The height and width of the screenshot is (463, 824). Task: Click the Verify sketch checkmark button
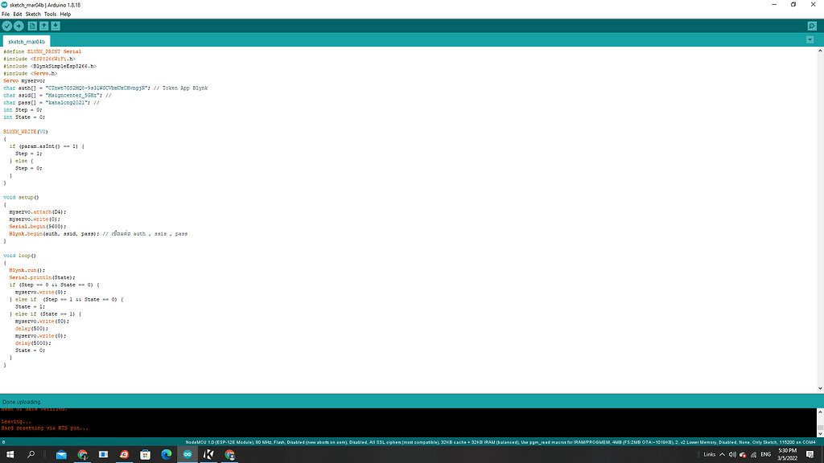7,27
